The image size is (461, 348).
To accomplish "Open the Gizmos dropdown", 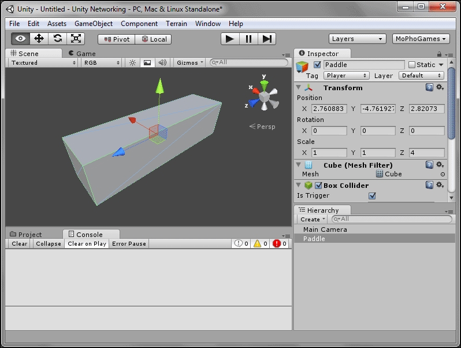I will 190,62.
